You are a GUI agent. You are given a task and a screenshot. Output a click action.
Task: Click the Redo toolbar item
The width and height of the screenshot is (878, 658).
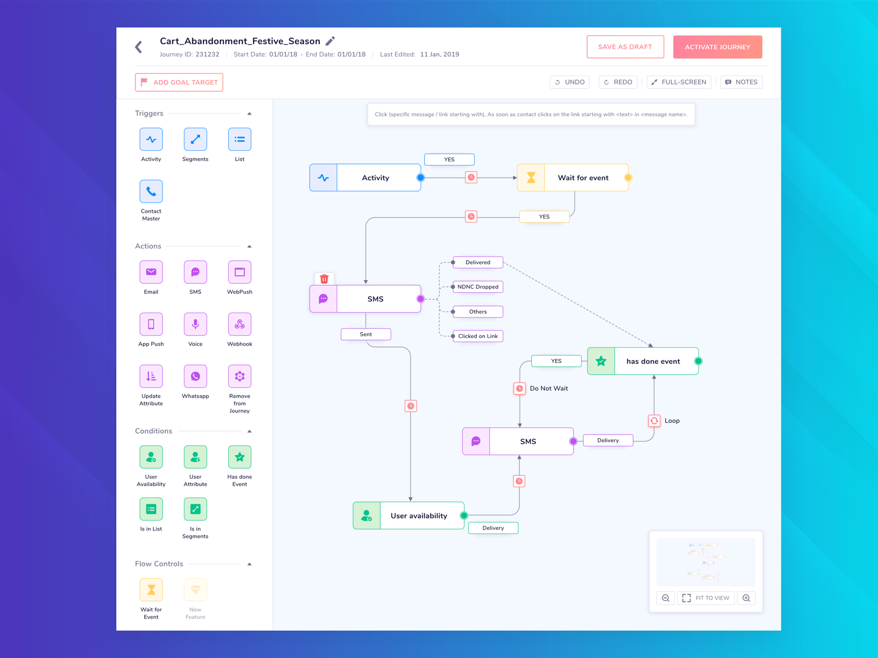coord(617,82)
